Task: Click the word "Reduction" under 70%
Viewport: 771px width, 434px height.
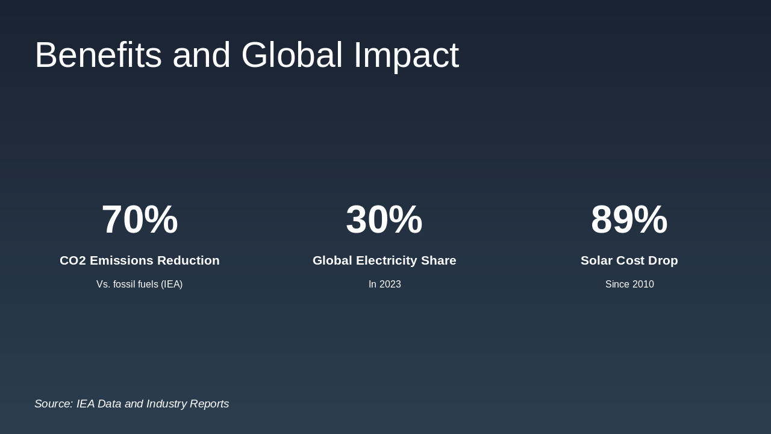Action: 189,260
